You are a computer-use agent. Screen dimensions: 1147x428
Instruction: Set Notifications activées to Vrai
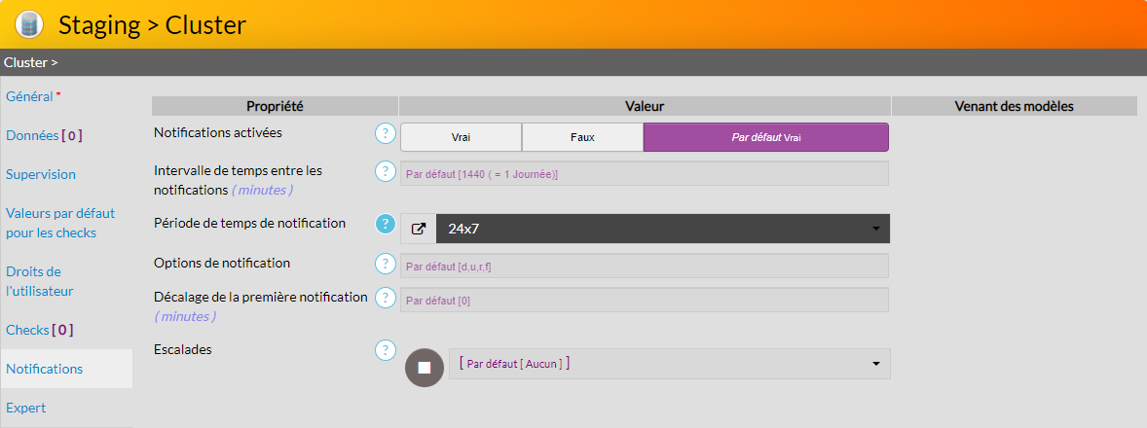[461, 137]
